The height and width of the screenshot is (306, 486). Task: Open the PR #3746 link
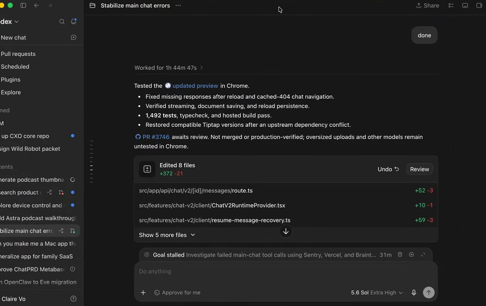[152, 137]
